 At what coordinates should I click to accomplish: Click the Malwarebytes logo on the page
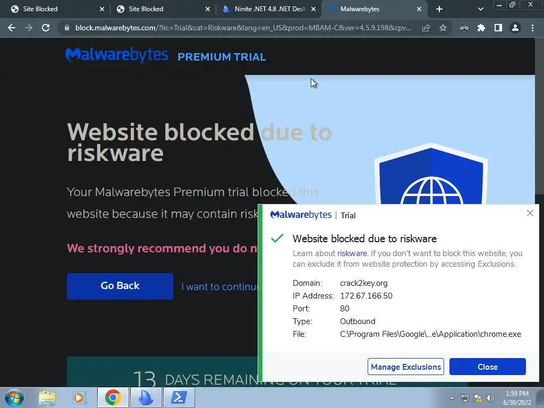coord(116,55)
